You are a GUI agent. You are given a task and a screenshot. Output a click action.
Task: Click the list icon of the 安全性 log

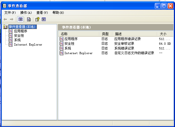(x=61, y=44)
